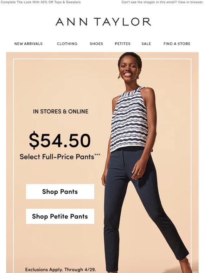Click the gold ring on model's hand
Viewport: 204px width, 273px height.
point(138,174)
